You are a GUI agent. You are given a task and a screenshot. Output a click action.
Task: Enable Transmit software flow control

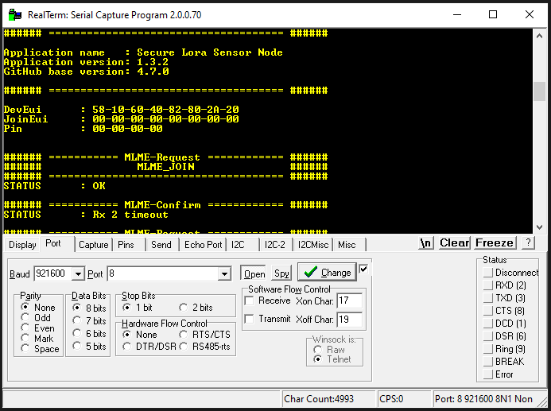click(250, 320)
